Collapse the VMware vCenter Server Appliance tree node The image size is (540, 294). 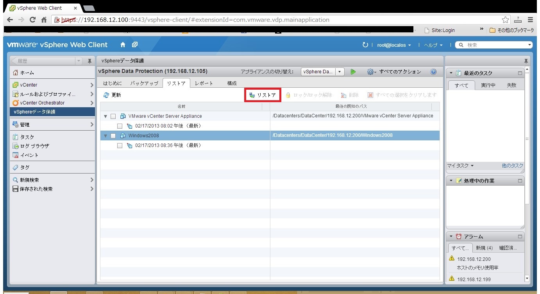[x=105, y=116]
